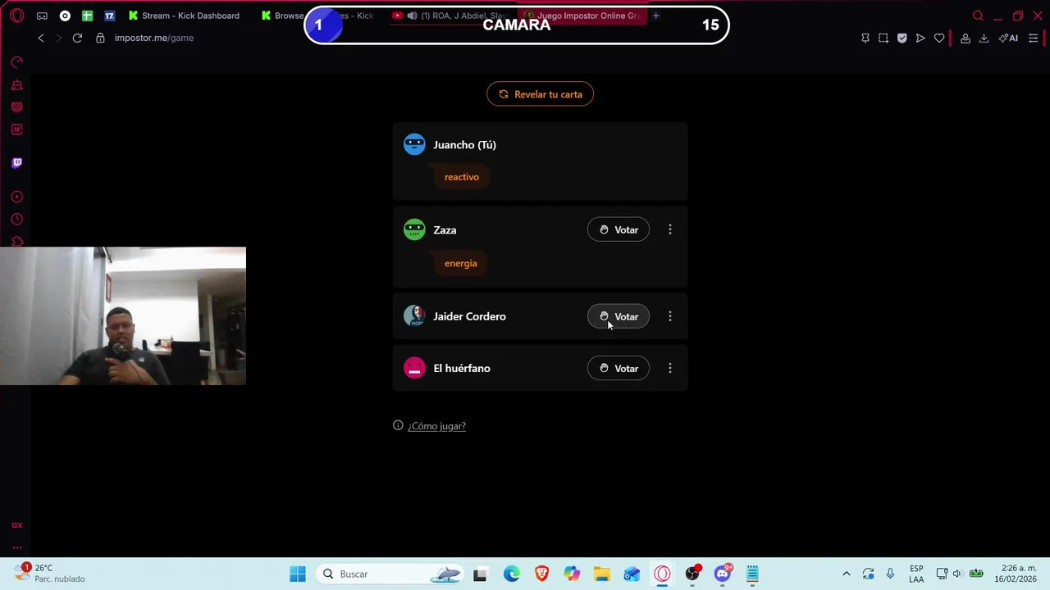Click Zaza's green avatar
Image resolution: width=1050 pixels, height=590 pixels.
click(414, 230)
